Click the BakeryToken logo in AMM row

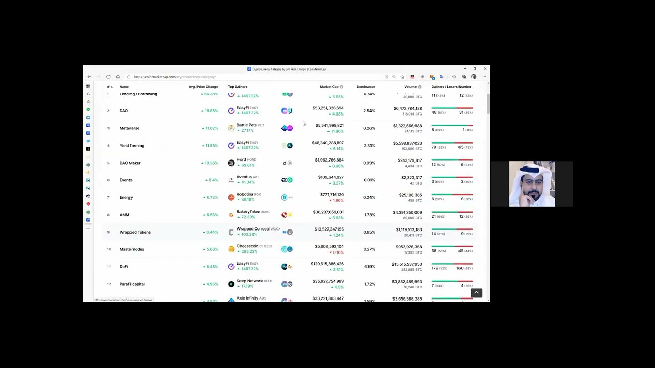pyautogui.click(x=231, y=215)
